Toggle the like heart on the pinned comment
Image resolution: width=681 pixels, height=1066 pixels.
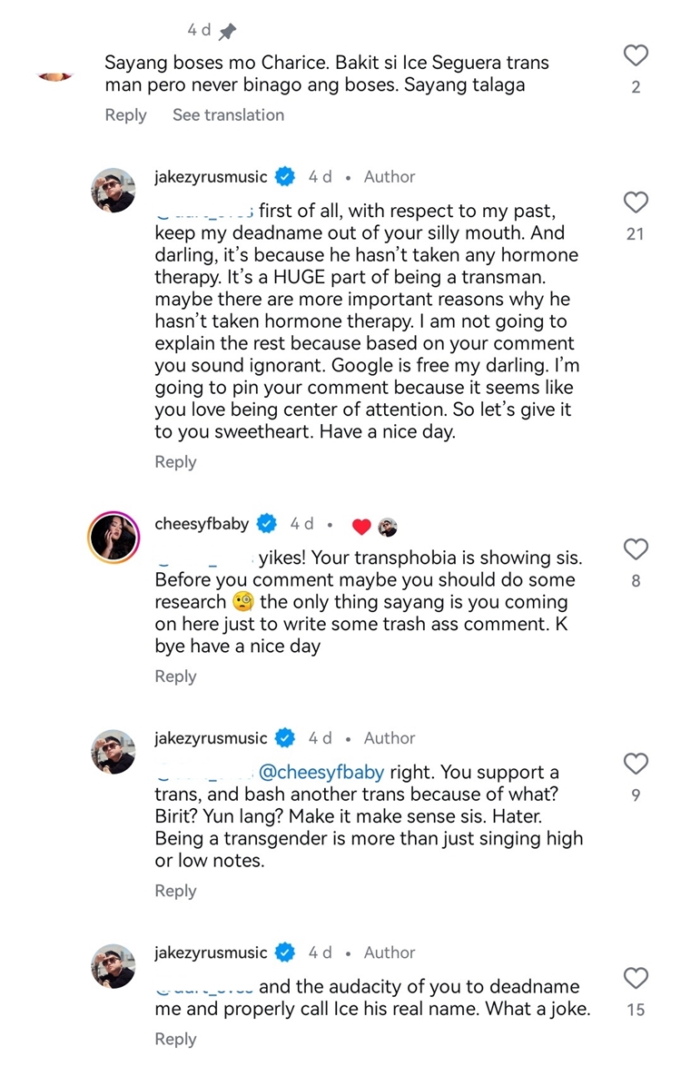point(636,55)
